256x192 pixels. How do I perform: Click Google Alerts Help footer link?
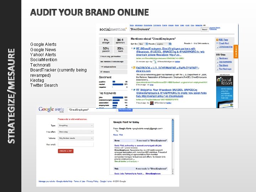coord(64,181)
